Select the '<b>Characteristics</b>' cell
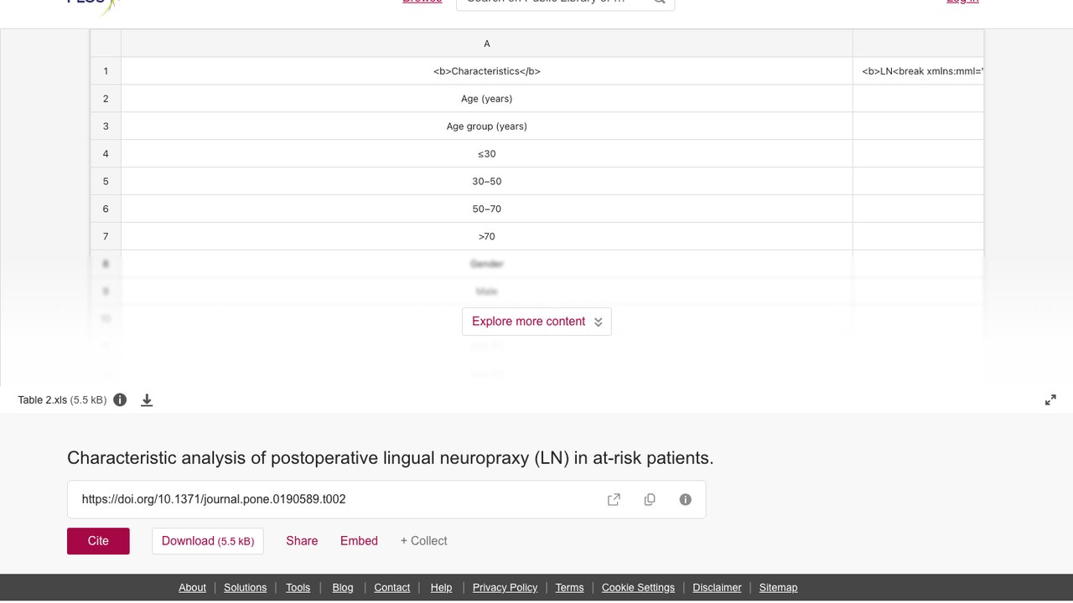The height and width of the screenshot is (603, 1073). [487, 71]
